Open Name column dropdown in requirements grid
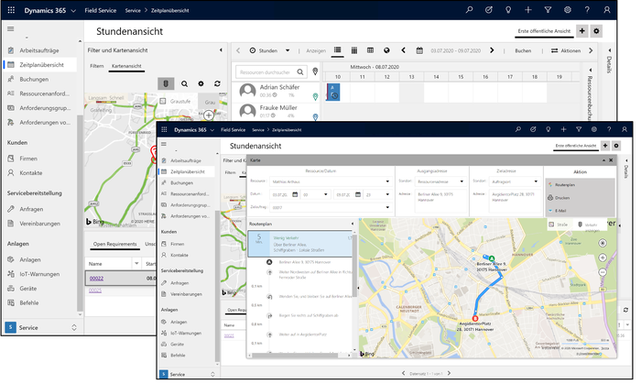 pyautogui.click(x=136, y=264)
